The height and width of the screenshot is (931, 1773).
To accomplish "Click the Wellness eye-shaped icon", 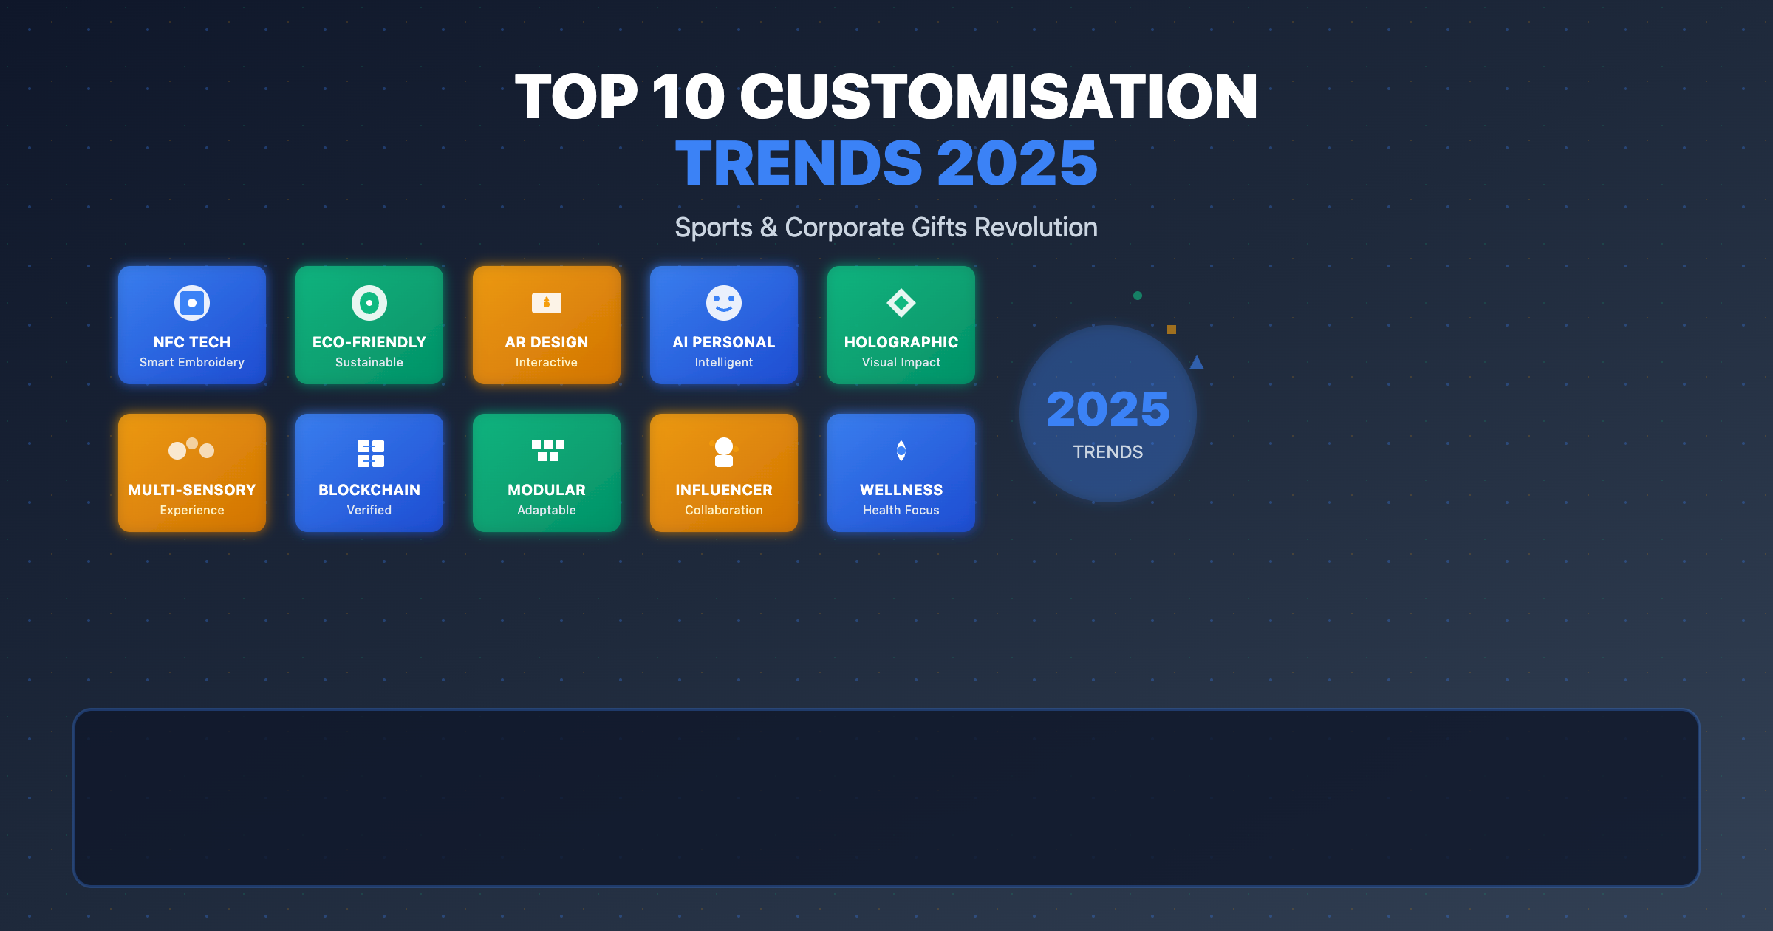I will click(x=901, y=451).
